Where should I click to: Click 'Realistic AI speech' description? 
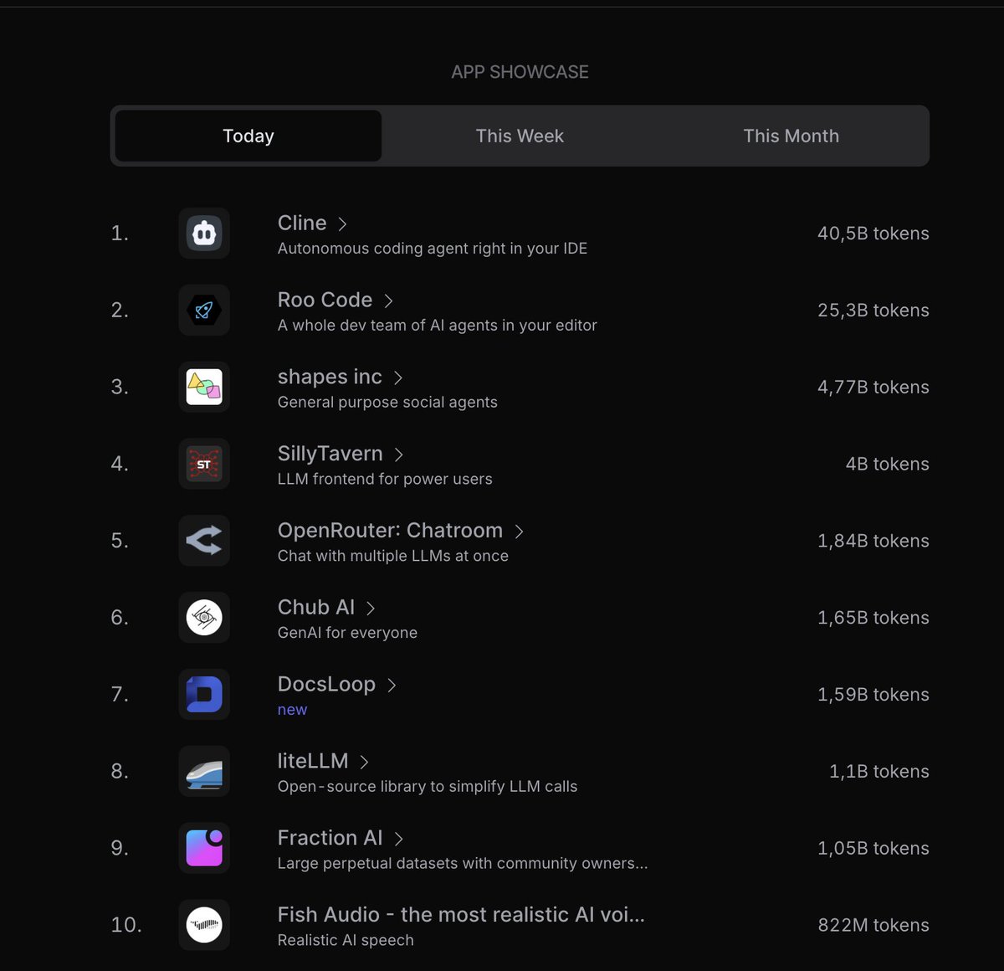pos(346,940)
